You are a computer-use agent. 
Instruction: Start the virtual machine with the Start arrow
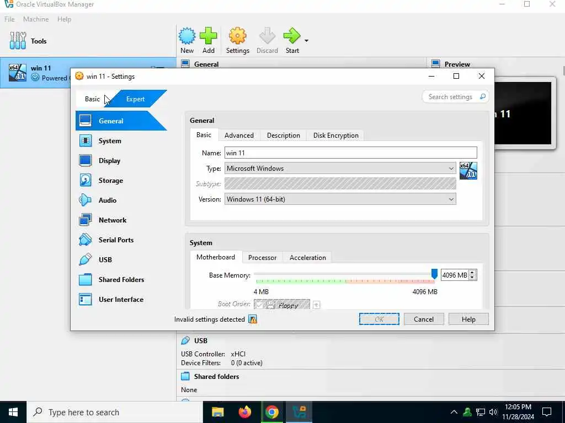point(292,40)
